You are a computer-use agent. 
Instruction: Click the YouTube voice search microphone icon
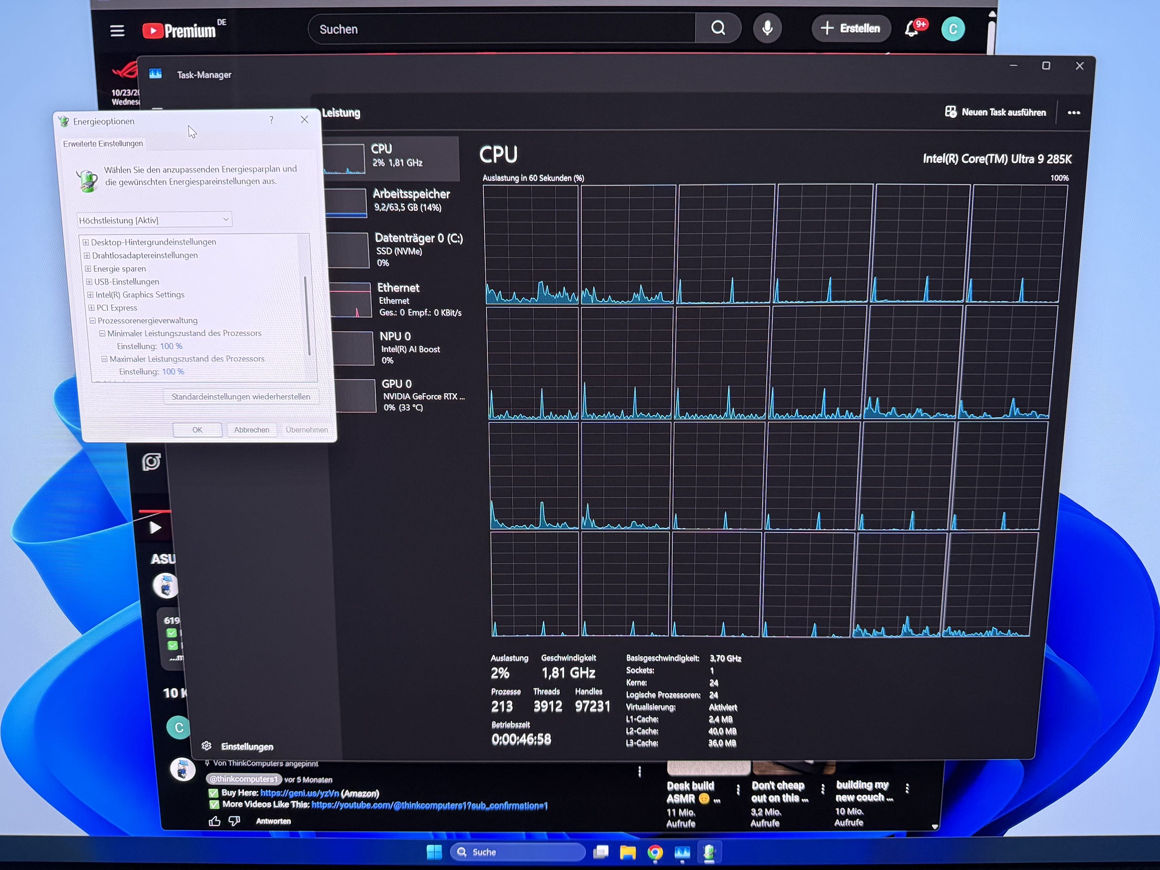tap(767, 28)
